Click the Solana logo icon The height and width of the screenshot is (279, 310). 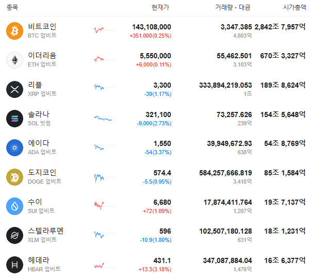pos(14,119)
